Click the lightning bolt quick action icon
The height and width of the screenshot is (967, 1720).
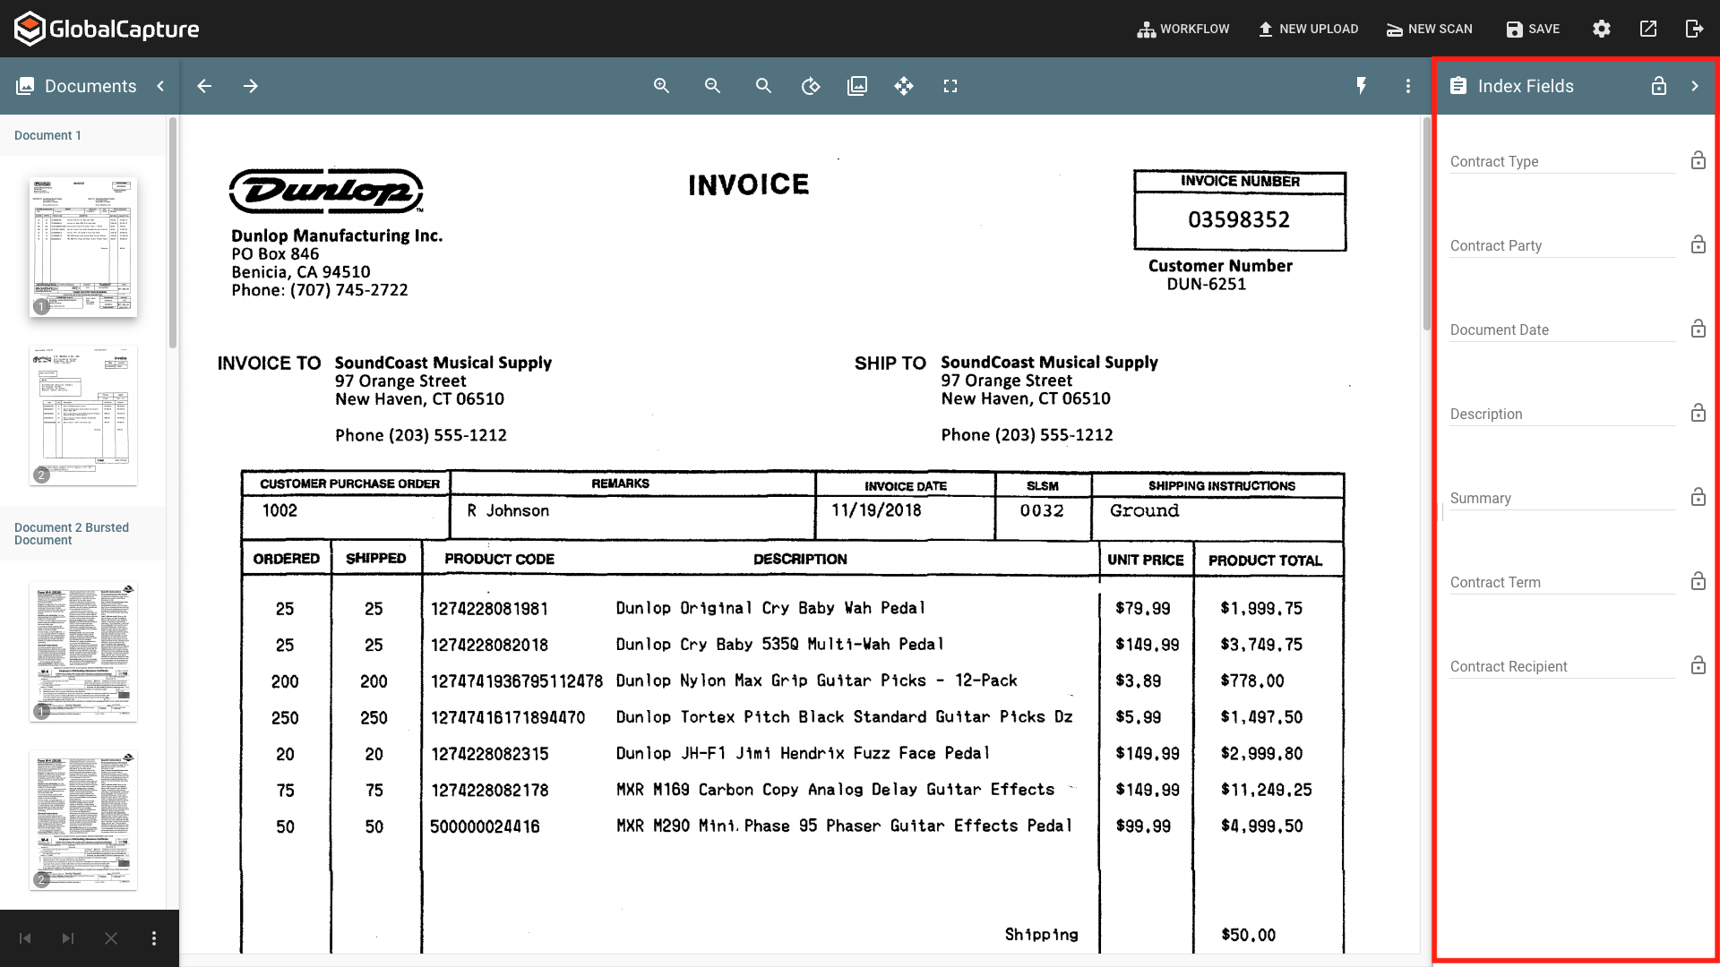coord(1362,86)
